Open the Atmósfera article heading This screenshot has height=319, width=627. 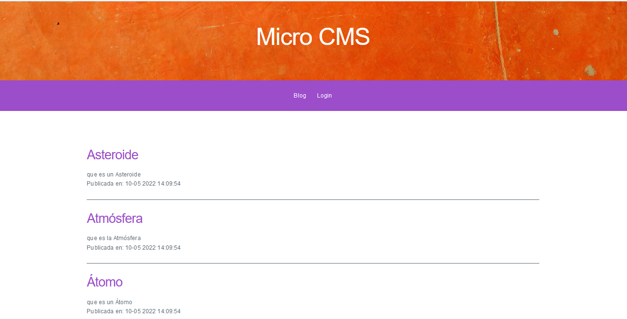point(114,219)
